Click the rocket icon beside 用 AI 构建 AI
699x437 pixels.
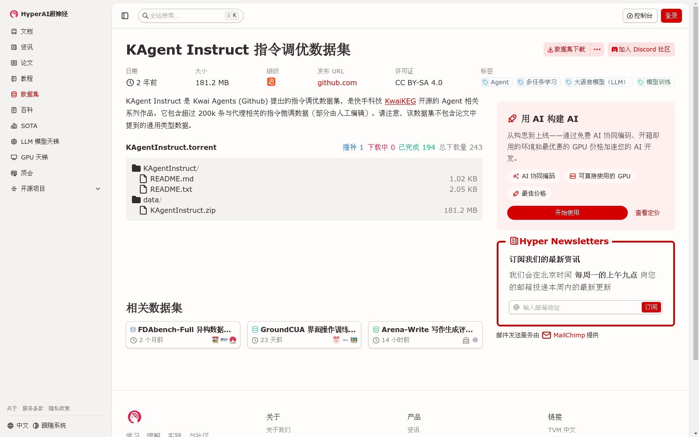click(x=512, y=119)
